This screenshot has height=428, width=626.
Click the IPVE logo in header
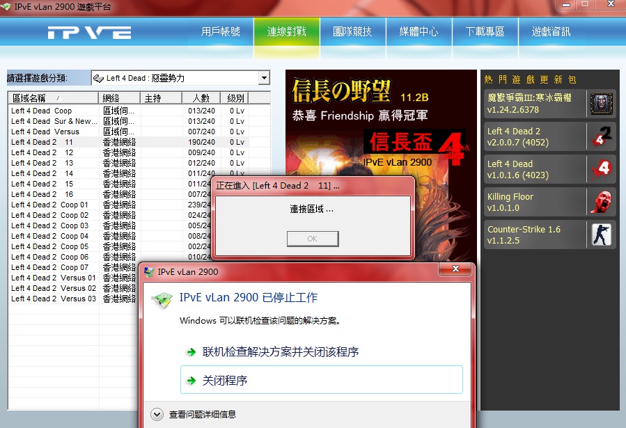(x=89, y=32)
